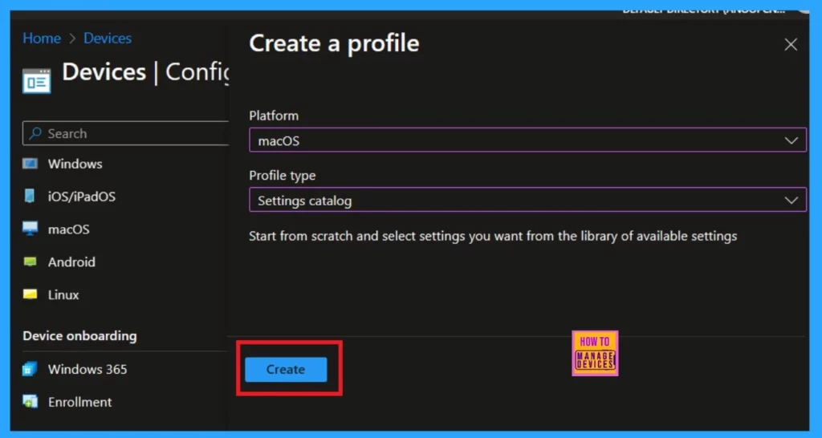Click the iOS/iPadOS device icon
Image resolution: width=822 pixels, height=438 pixels.
click(x=30, y=197)
